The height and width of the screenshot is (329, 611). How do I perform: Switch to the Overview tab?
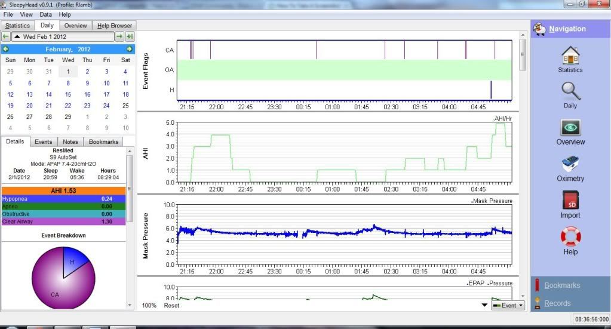[75, 26]
